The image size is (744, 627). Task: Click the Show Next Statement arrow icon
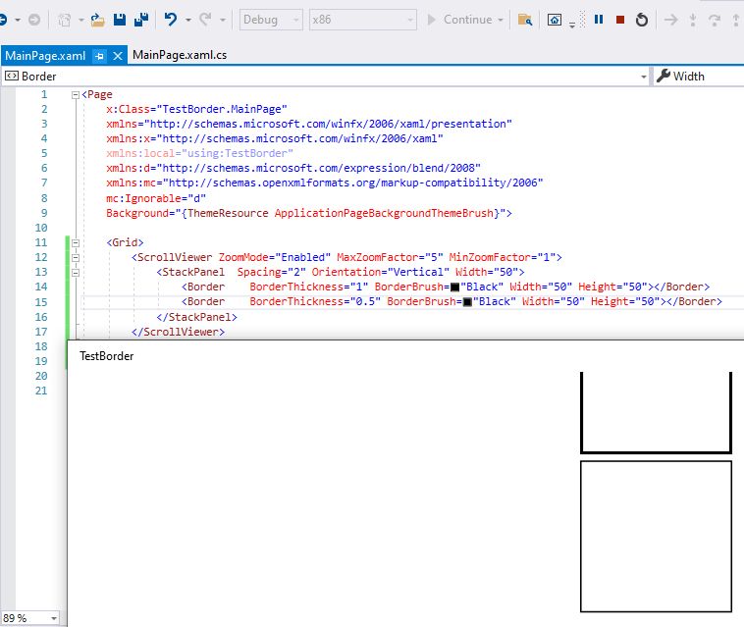[671, 20]
